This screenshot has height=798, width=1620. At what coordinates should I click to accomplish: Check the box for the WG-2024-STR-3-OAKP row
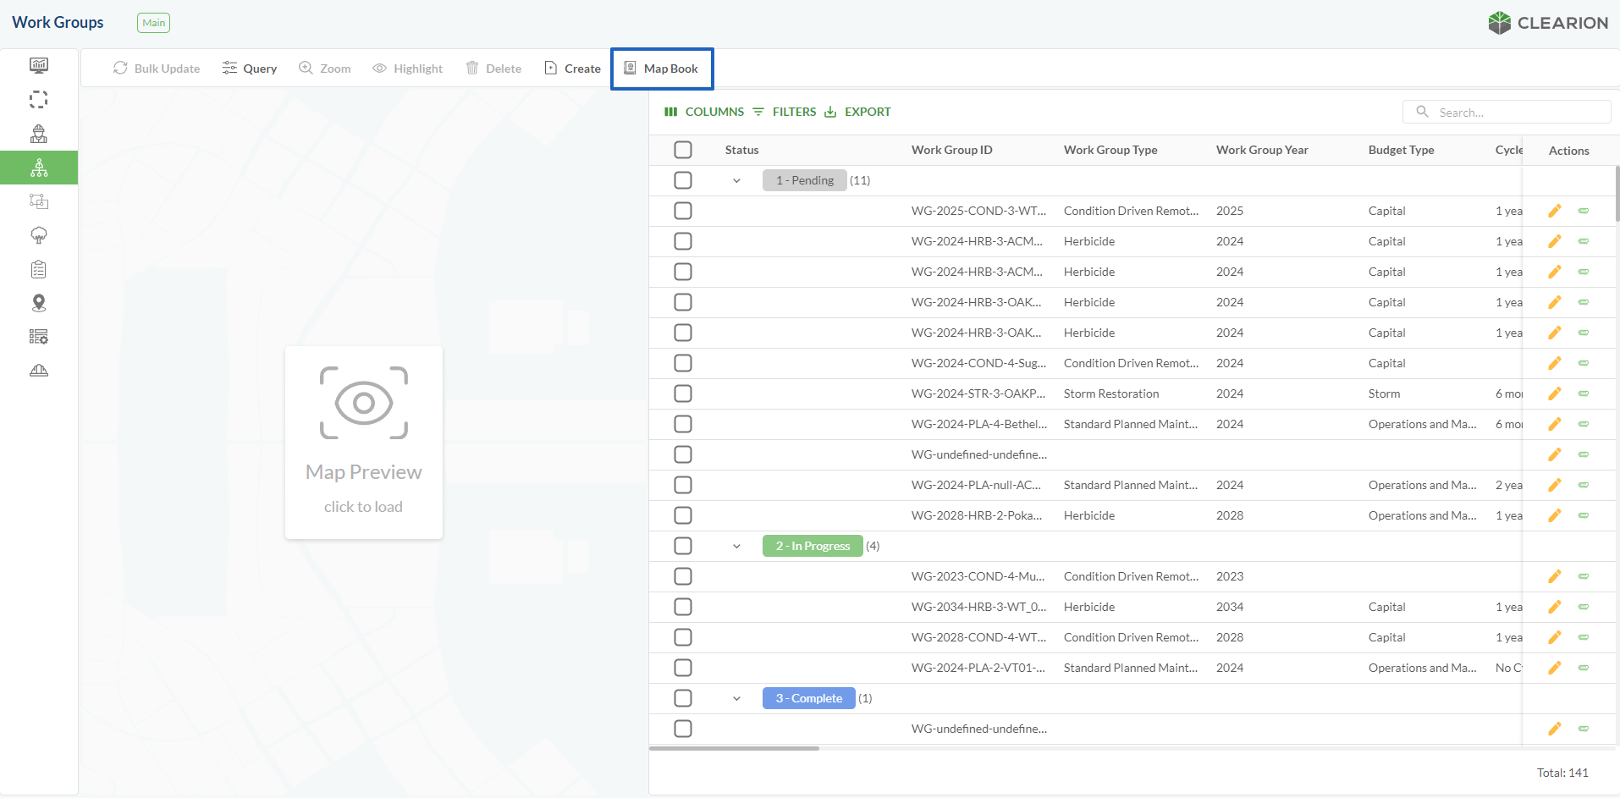[683, 393]
